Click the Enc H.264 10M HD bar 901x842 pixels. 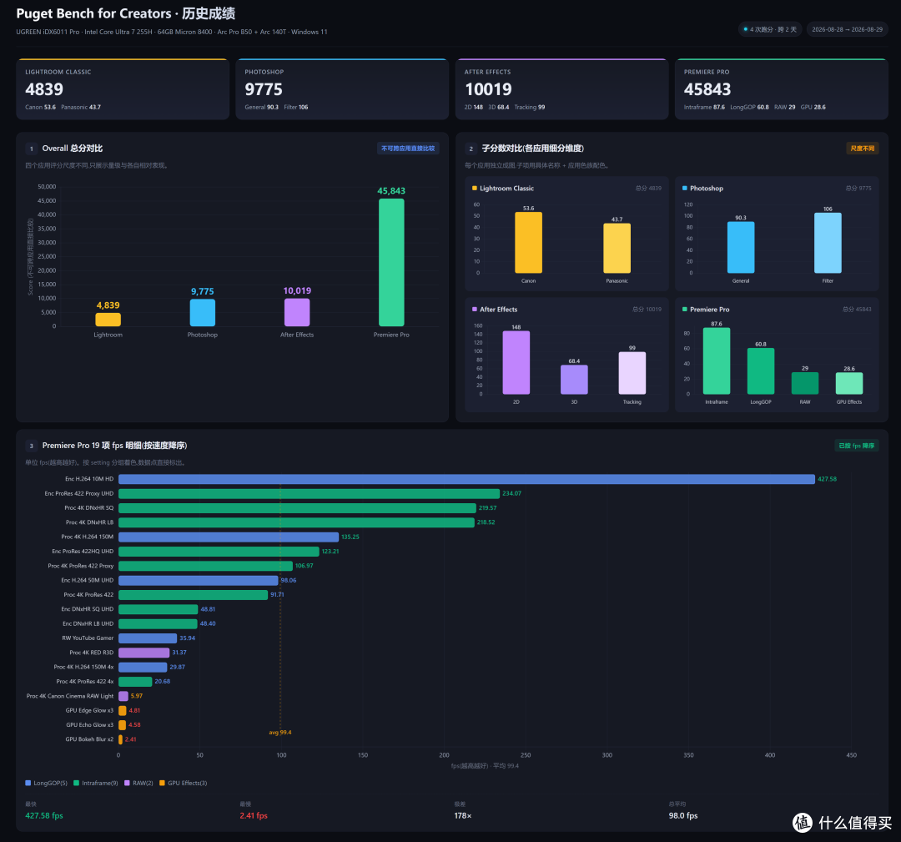466,479
